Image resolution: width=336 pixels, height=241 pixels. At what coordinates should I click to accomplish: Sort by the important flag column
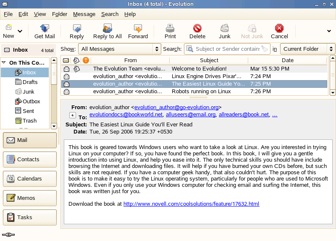pos(86,60)
